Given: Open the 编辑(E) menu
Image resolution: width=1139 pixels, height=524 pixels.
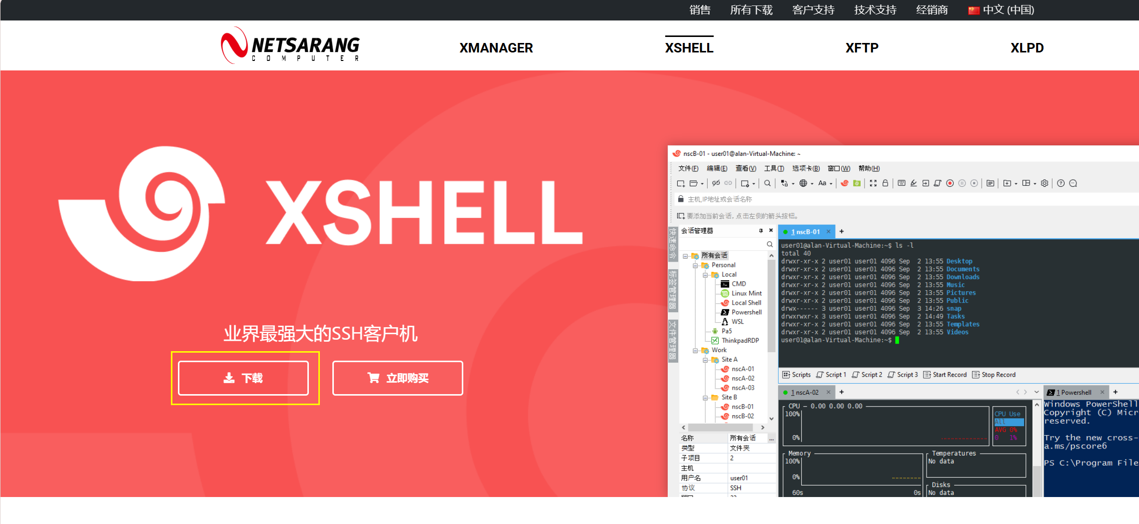Looking at the screenshot, I should [x=717, y=168].
